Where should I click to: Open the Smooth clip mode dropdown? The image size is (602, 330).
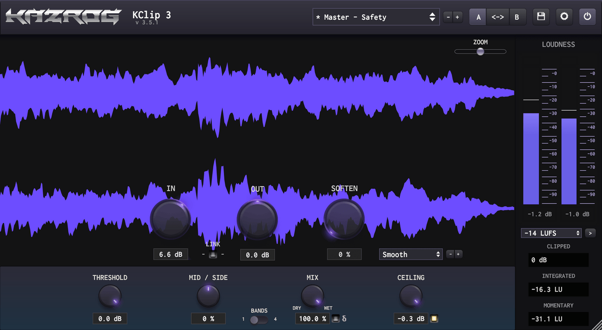[x=411, y=254]
